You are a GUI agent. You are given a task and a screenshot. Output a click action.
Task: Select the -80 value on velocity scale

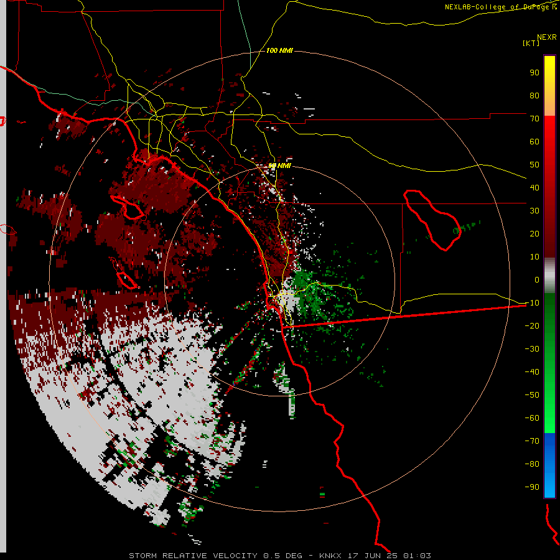point(532,464)
